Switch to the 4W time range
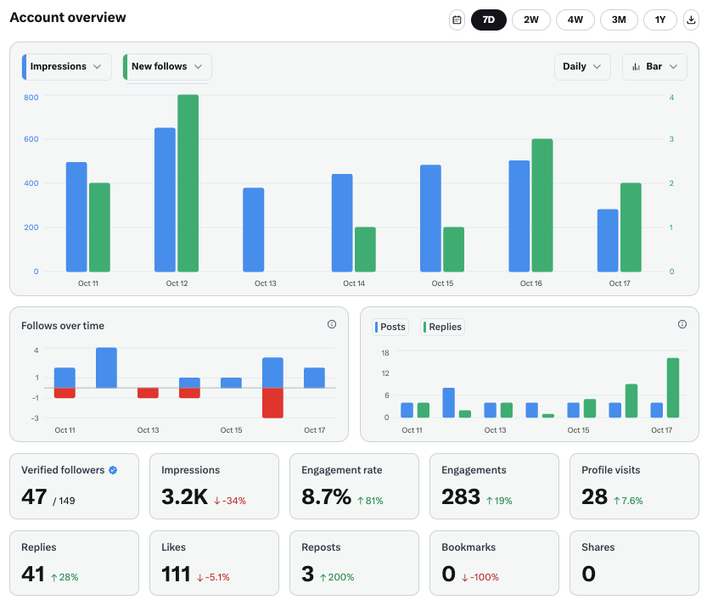Screen dimensions: 707x611 [x=575, y=20]
